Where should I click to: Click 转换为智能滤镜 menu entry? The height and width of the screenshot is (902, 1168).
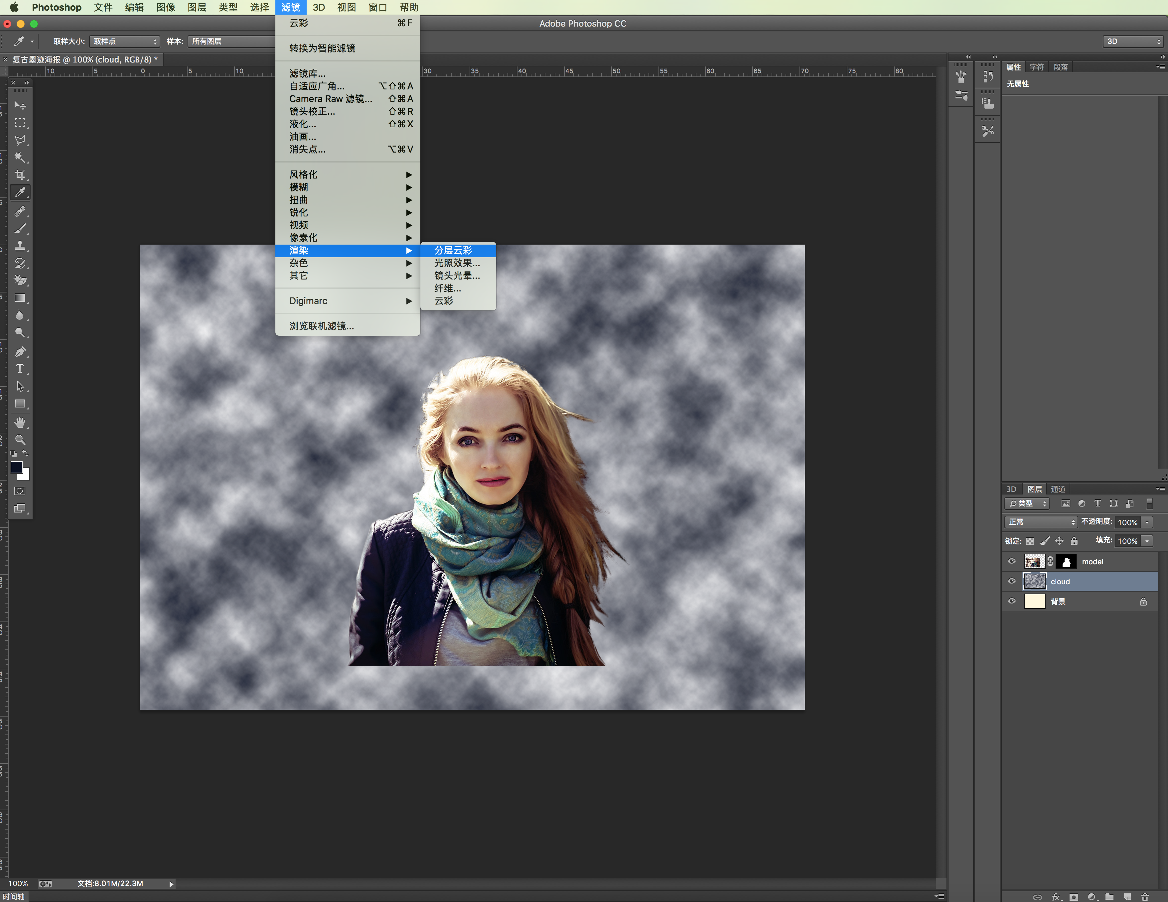(322, 48)
